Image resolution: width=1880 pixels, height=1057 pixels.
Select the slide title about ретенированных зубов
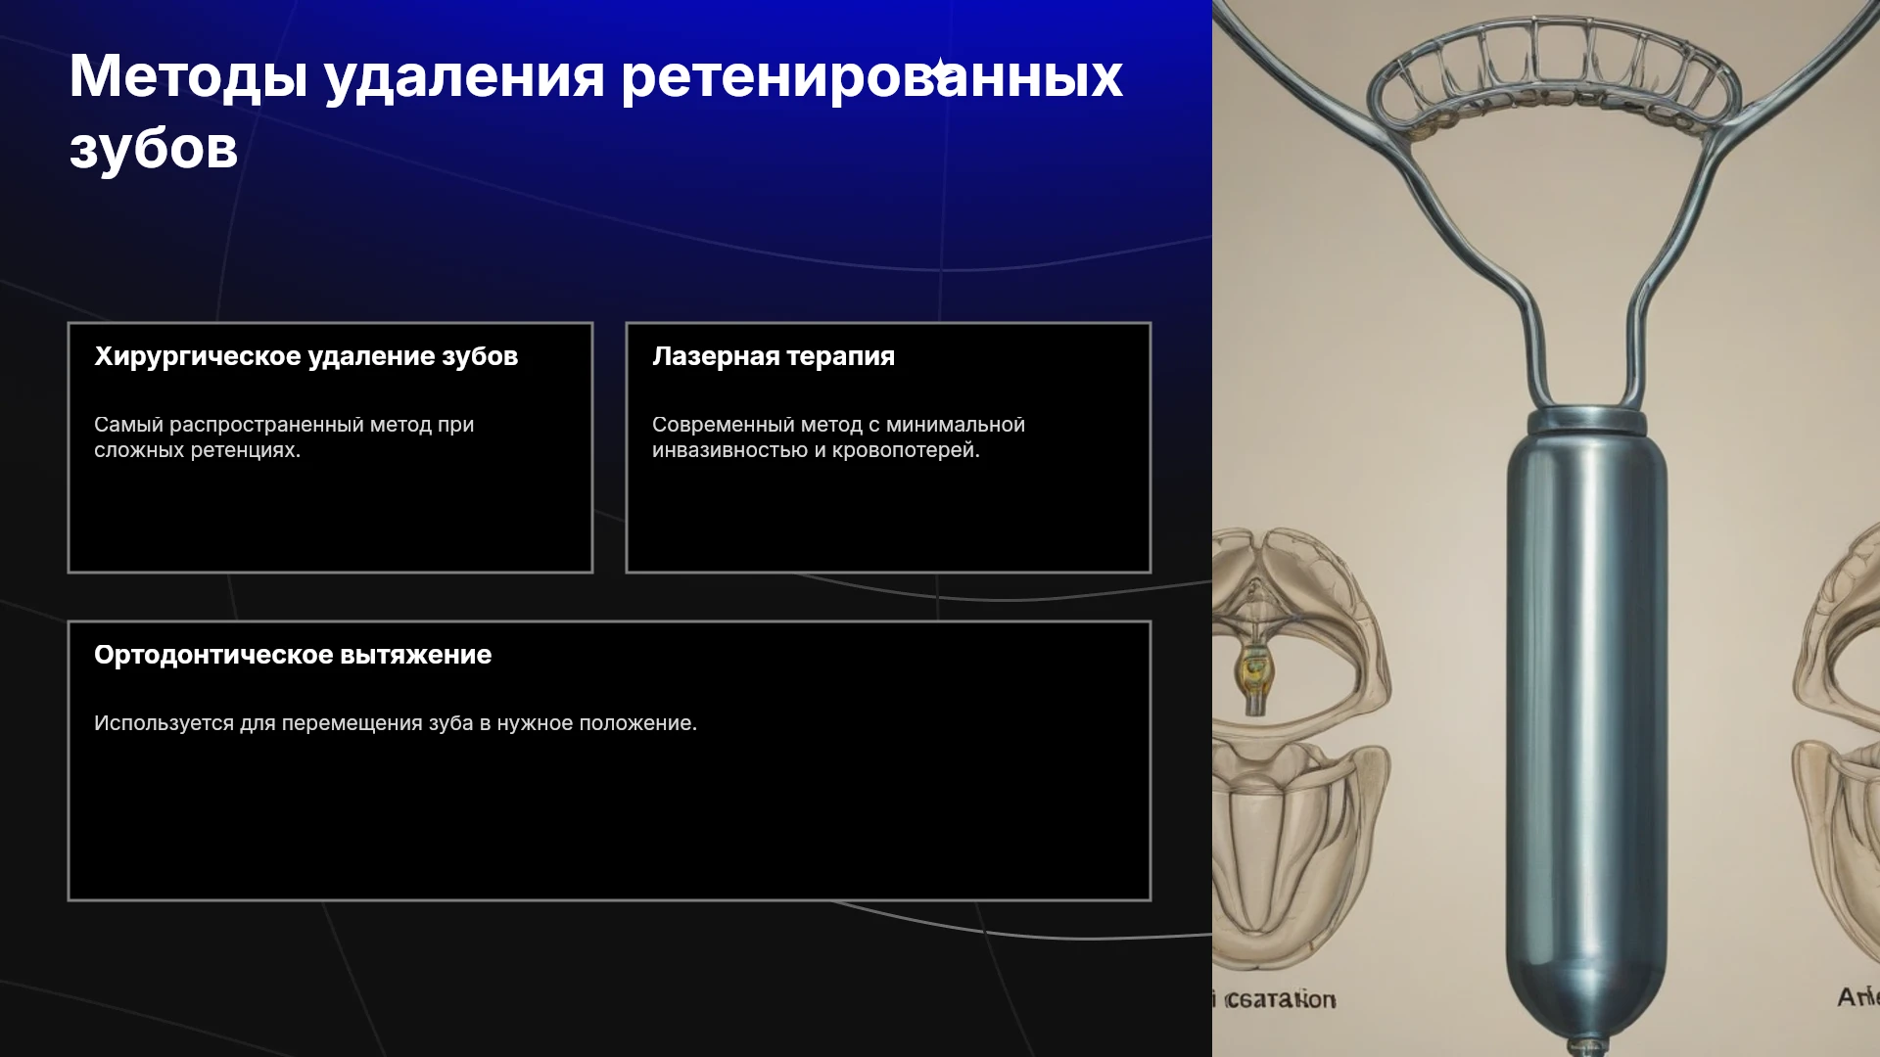point(595,112)
